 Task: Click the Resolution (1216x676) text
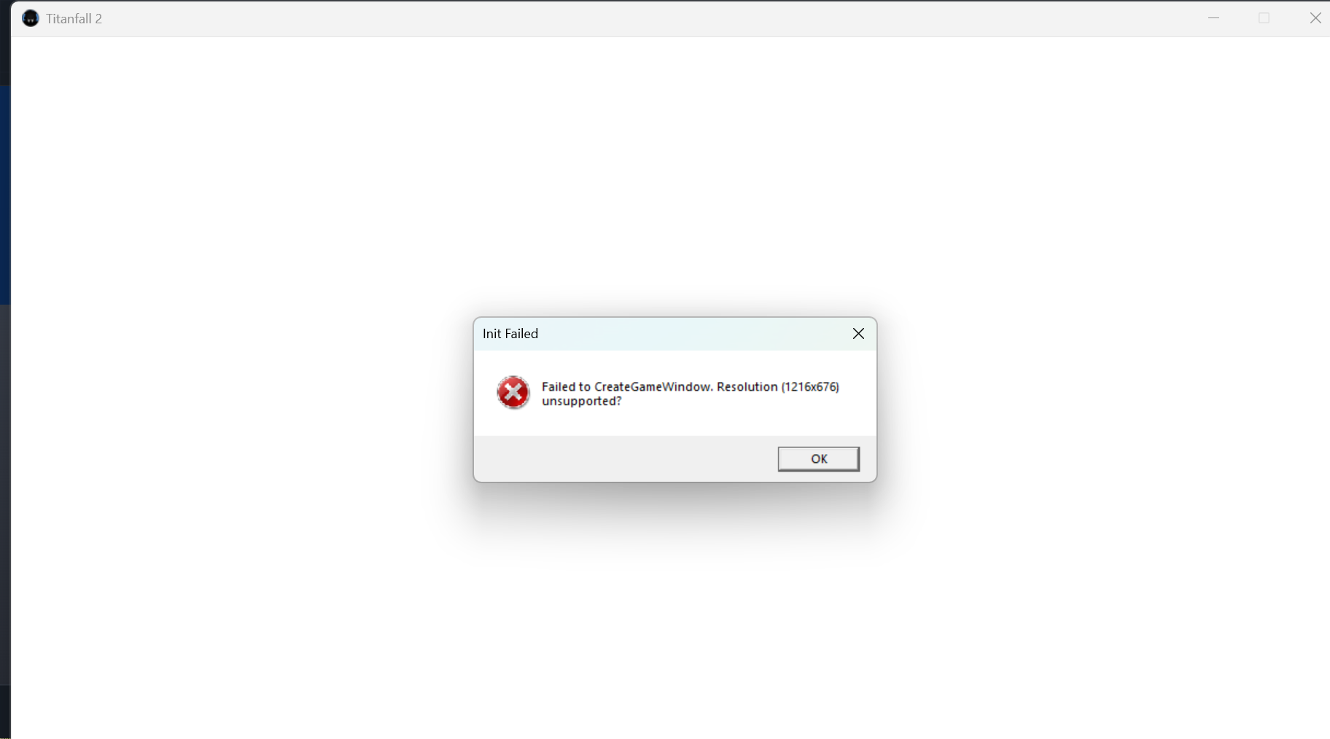pyautogui.click(x=778, y=387)
